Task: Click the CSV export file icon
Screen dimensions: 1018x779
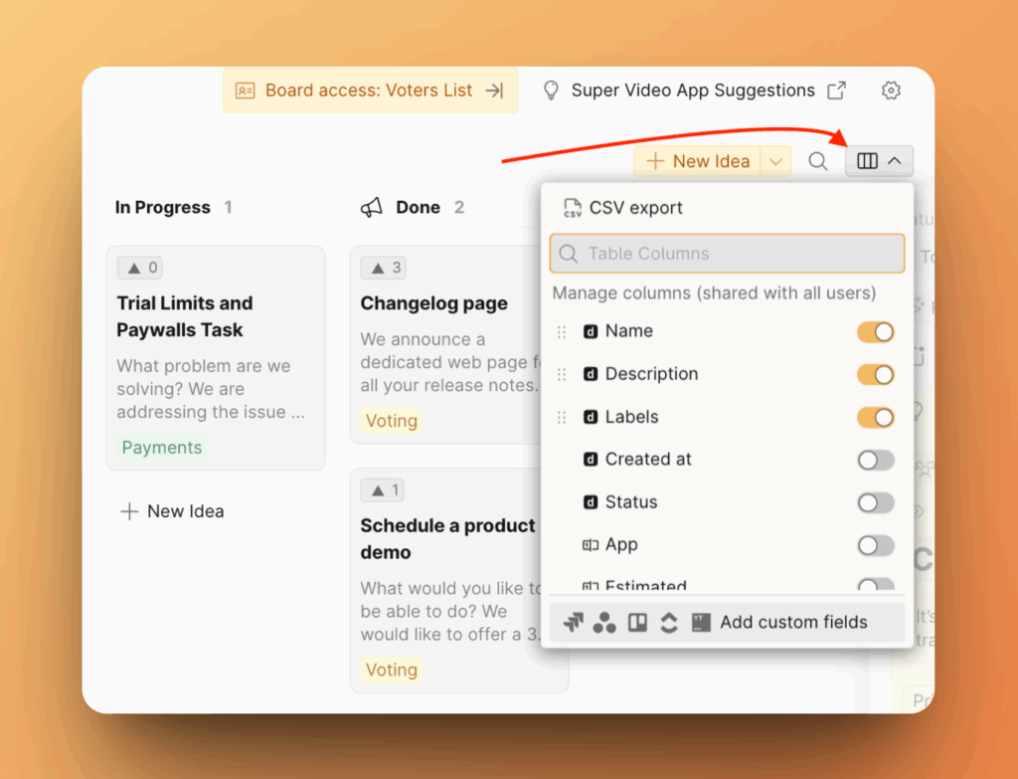Action: click(572, 208)
